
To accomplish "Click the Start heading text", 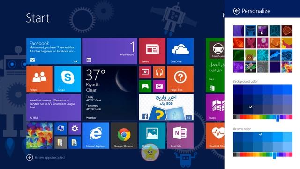I will (37, 18).
